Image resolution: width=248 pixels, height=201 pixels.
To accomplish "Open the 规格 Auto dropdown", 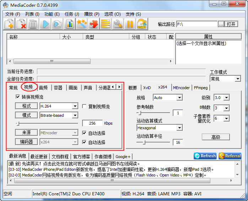I will [179, 98].
